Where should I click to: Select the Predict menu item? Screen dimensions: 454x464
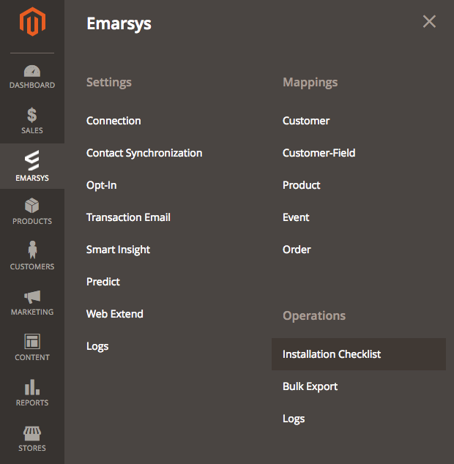click(x=103, y=282)
